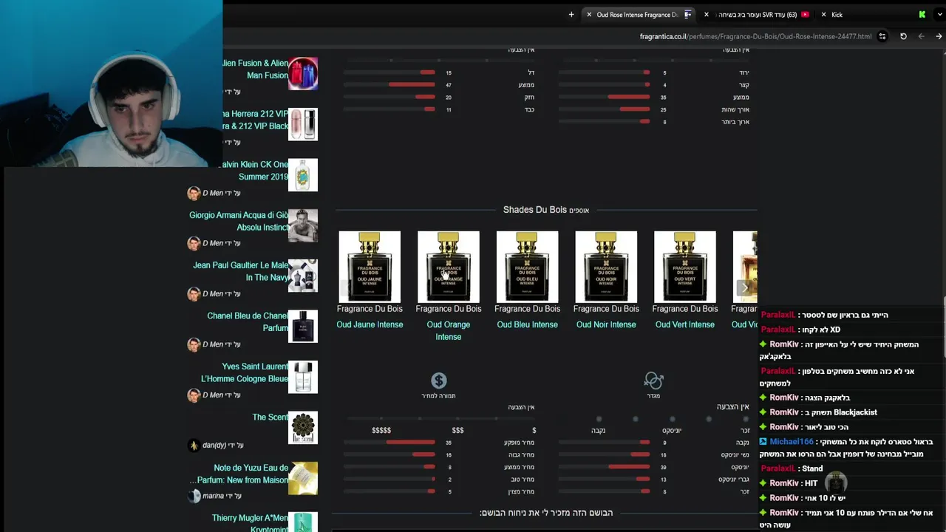Click the Michael166 blue badge icon
946x532 pixels.
click(x=763, y=442)
